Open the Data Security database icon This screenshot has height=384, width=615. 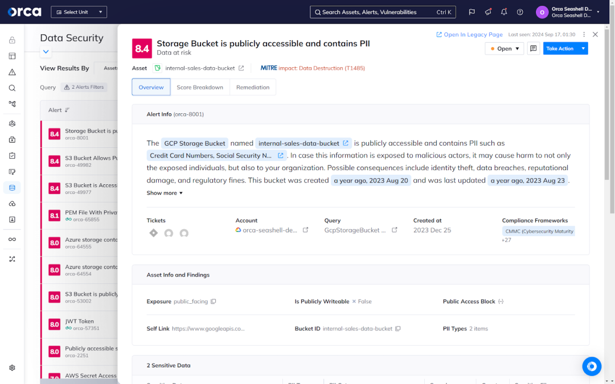[x=12, y=188]
